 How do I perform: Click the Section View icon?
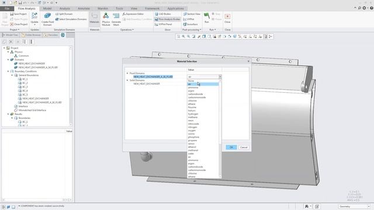185,14
